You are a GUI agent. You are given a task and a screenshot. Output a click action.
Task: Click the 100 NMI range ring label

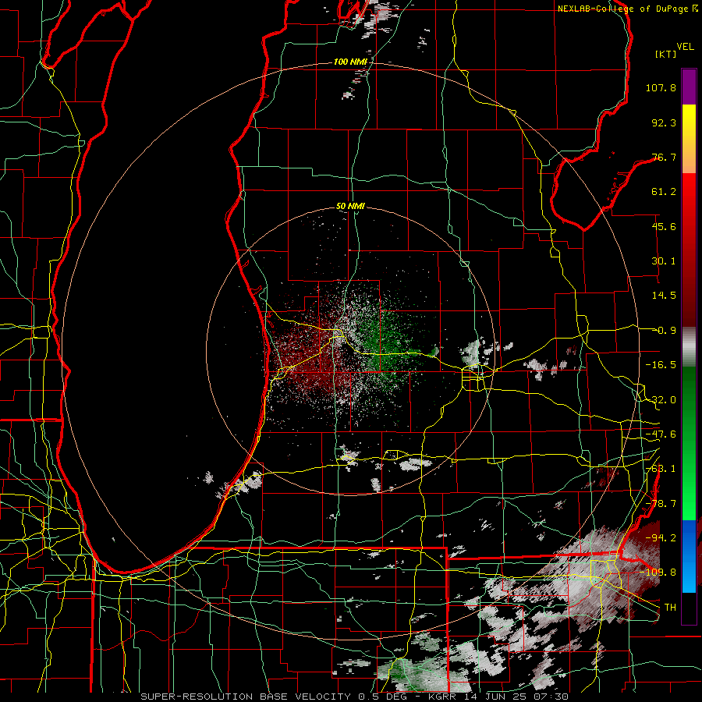click(x=350, y=62)
